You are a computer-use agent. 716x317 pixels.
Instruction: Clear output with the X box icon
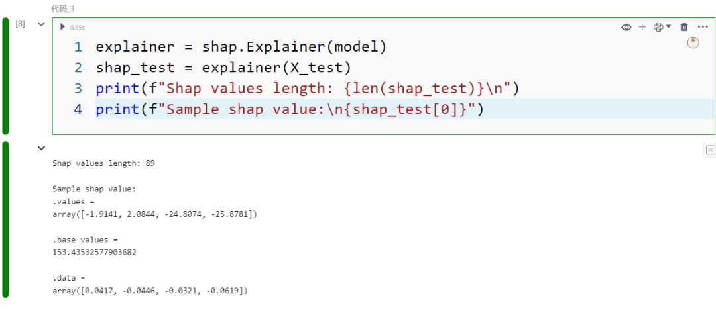point(710,150)
